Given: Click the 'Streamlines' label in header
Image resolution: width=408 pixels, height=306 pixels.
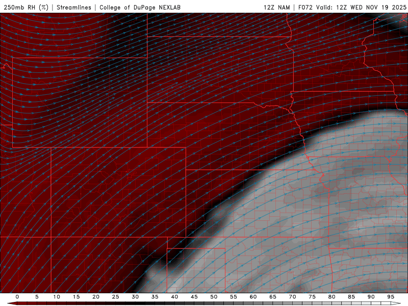Looking at the screenshot, I should click(x=74, y=7).
